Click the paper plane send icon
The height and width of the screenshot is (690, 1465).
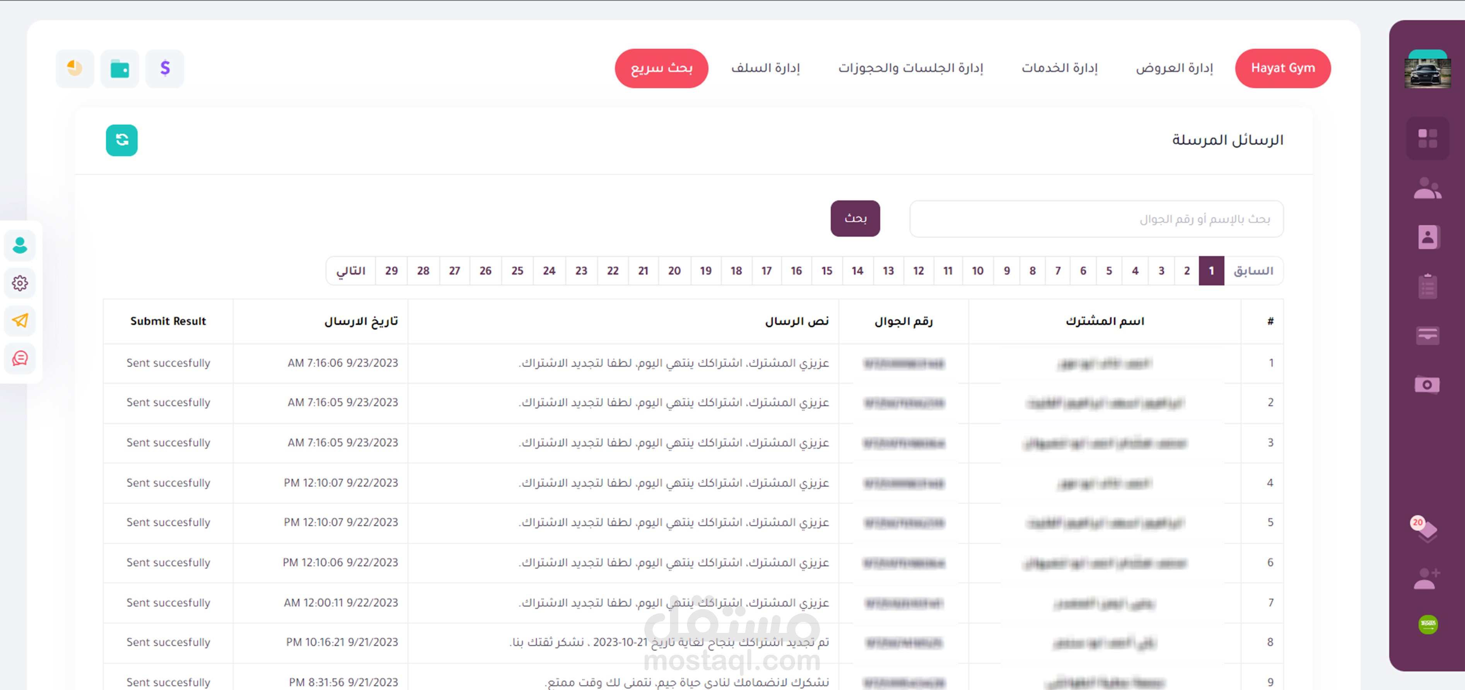pos(20,320)
